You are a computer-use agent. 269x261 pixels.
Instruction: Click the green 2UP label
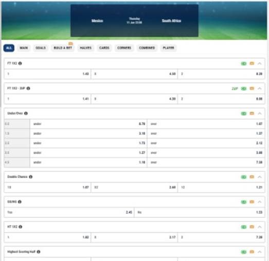[x=235, y=89]
